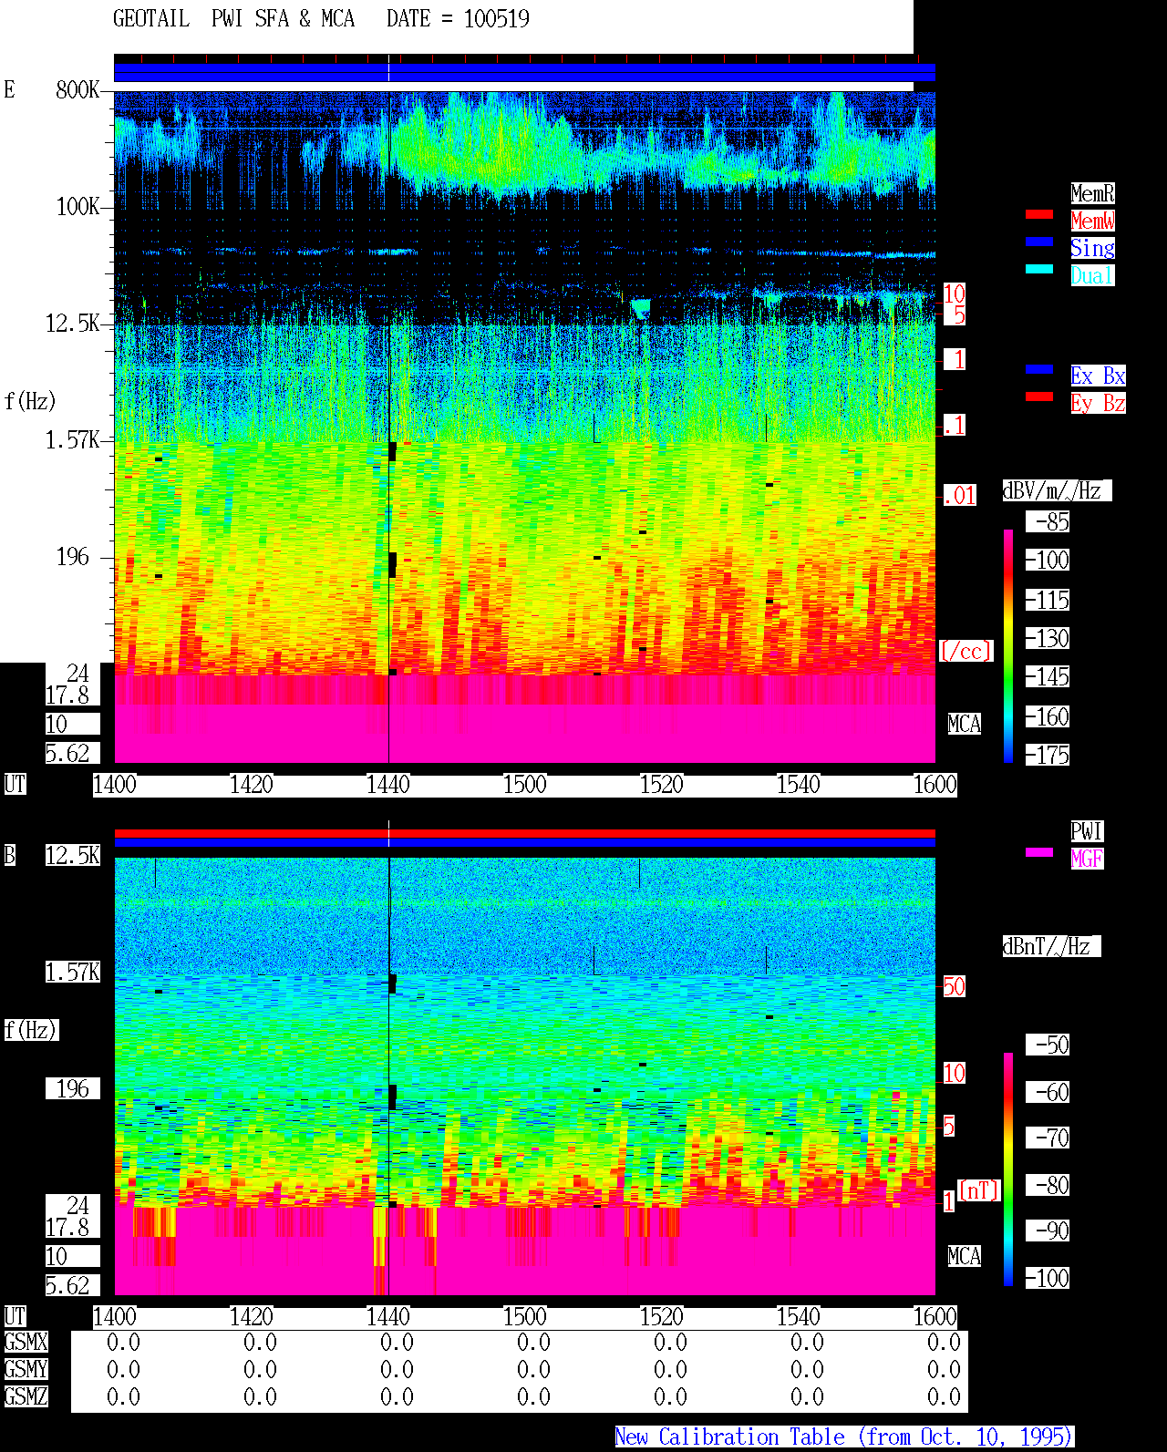Viewport: 1167px width, 1452px height.
Task: Click the dBV/m/√Hz color scale bar
Action: 1008,645
